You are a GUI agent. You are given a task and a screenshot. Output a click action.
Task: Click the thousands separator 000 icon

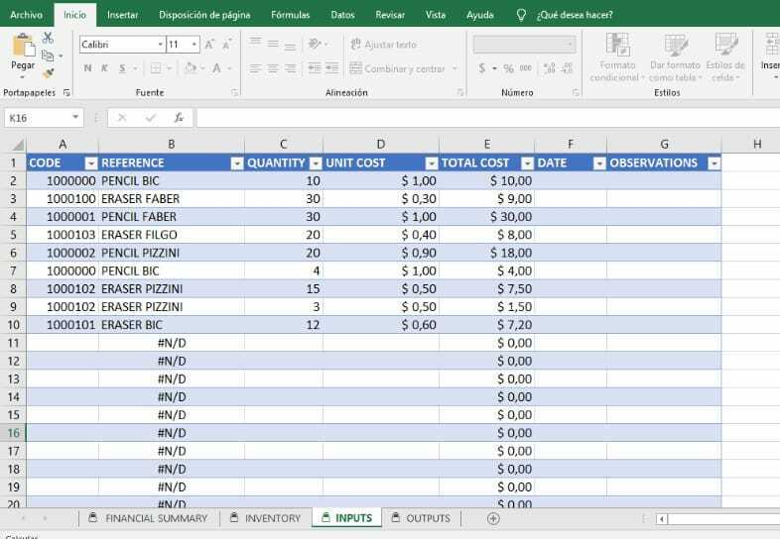coord(526,68)
